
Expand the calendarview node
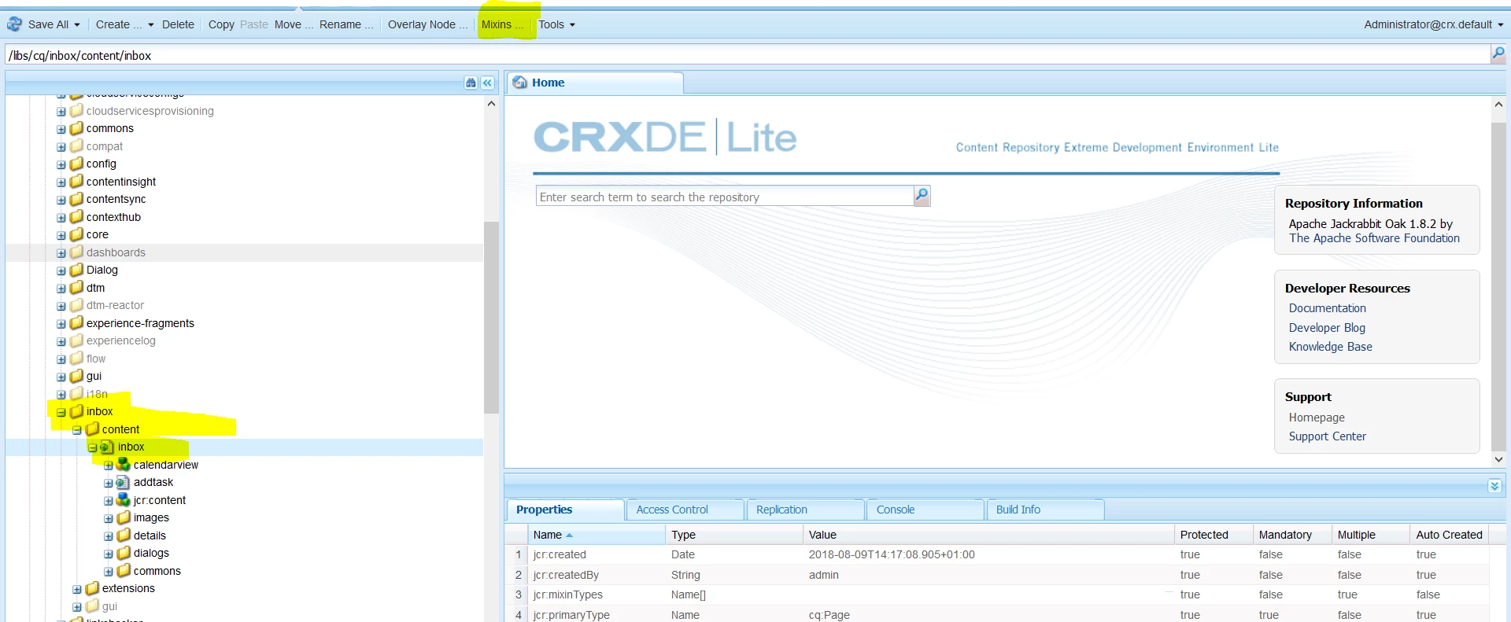[109, 466]
